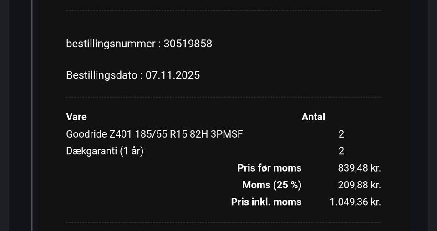Image resolution: width=437 pixels, height=231 pixels.
Task: Click the dashed divider above the Vare table
Action: [x=224, y=97]
